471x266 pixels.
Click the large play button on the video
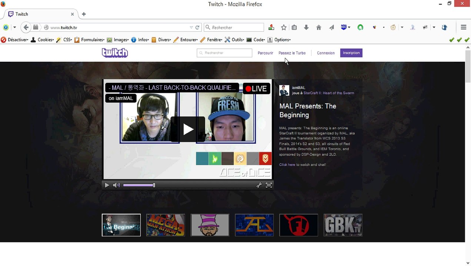pos(188,129)
